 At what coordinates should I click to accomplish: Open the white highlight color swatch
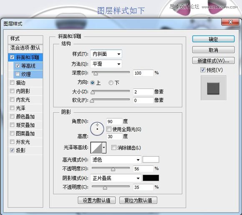(x=151, y=160)
